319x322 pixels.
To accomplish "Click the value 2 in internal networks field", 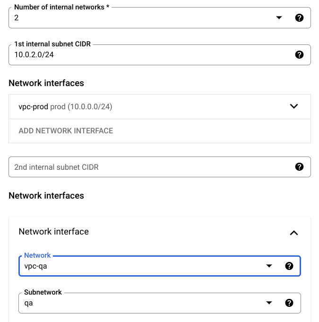I will 17,18.
